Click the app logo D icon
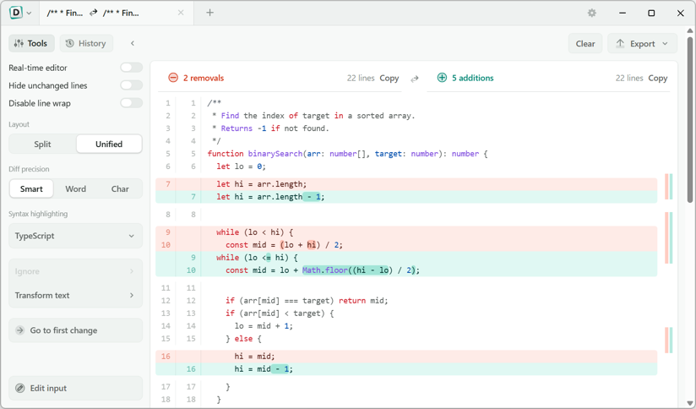The height and width of the screenshot is (409, 696). 15,13
